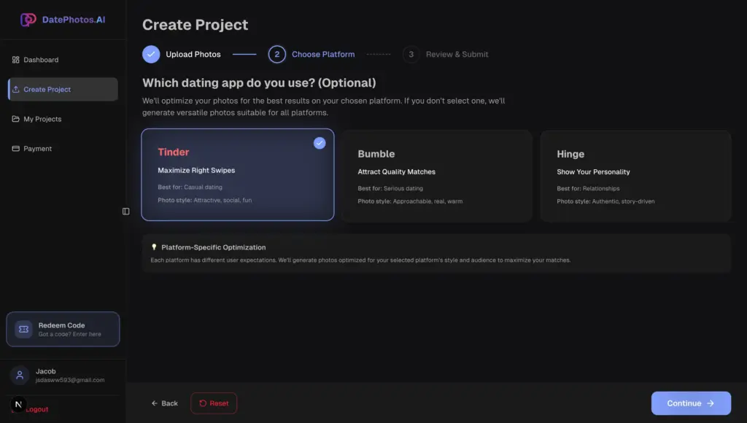Viewport: 747px width, 423px height.
Task: Go Back to the previous step
Action: tap(165, 403)
